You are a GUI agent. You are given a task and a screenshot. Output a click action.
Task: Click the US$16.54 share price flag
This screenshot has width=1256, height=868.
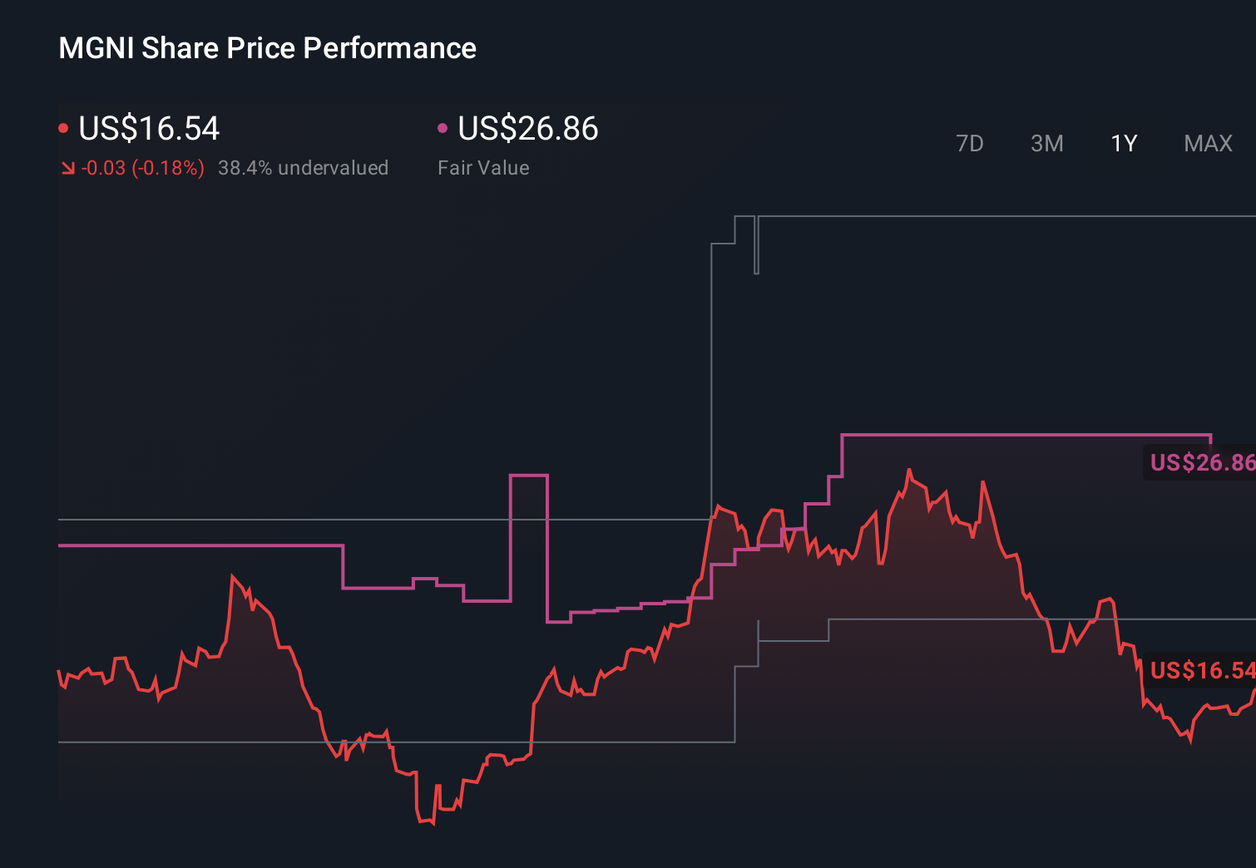[x=1200, y=670]
